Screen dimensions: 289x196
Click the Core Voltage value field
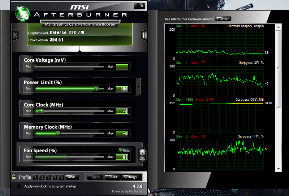pos(122,67)
